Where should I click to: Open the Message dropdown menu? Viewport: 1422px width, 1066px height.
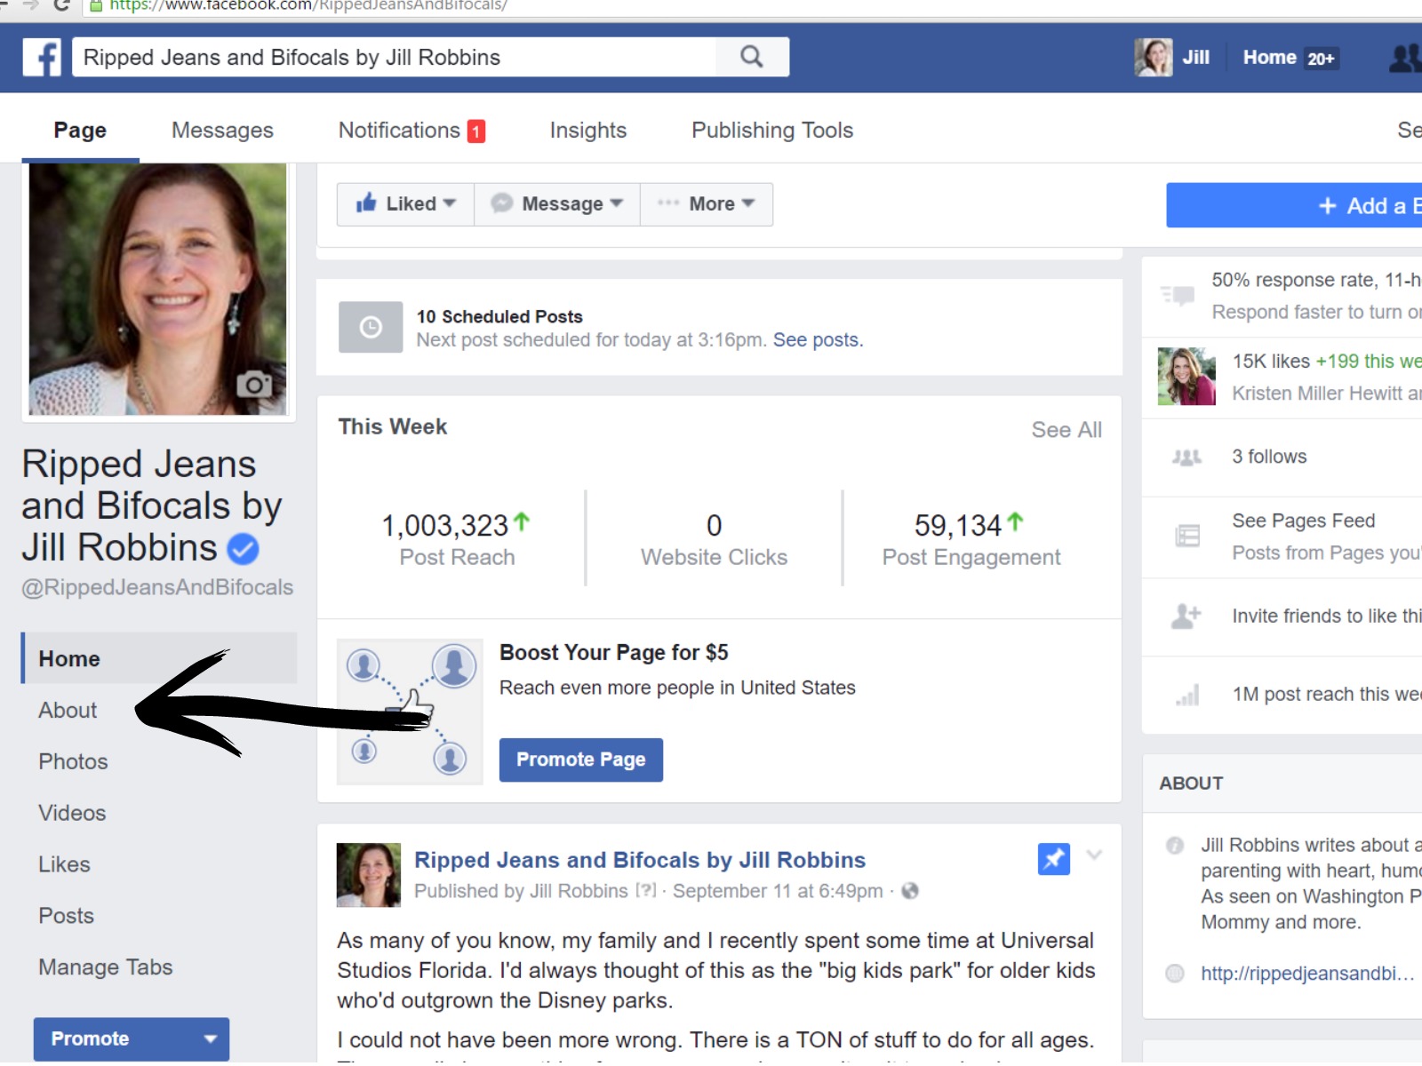pyautogui.click(x=557, y=204)
